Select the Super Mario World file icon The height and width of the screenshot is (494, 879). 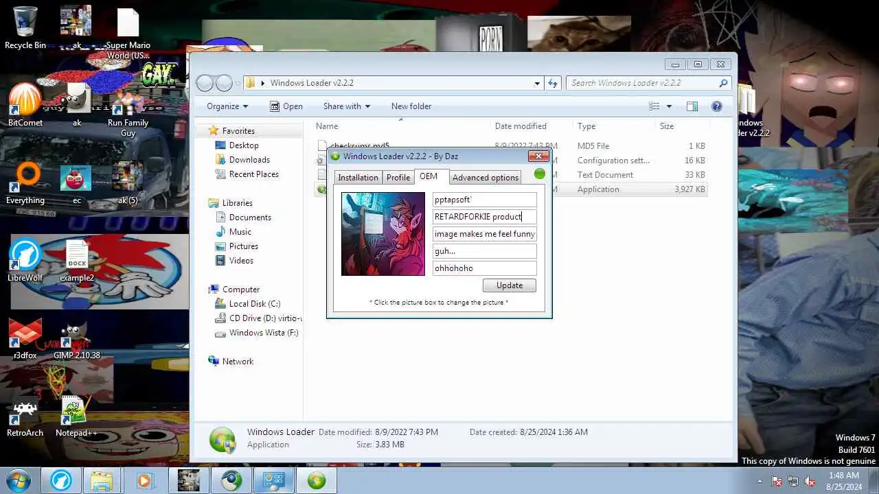click(x=128, y=33)
